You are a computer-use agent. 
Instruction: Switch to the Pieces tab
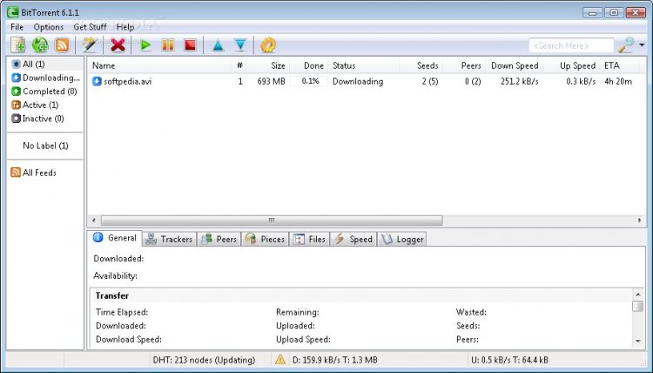tap(265, 239)
